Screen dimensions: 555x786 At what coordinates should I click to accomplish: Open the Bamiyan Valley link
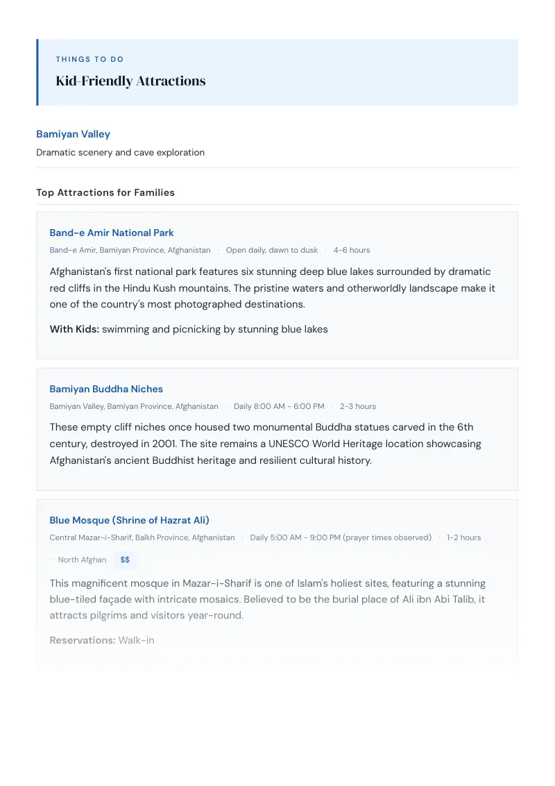[73, 134]
